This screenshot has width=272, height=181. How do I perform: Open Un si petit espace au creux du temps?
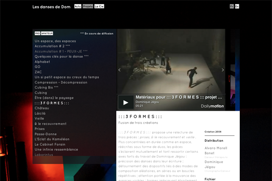(x=66, y=77)
